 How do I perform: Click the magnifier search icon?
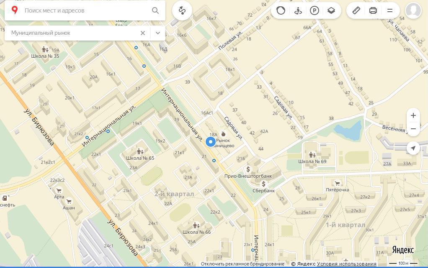pyautogui.click(x=155, y=10)
